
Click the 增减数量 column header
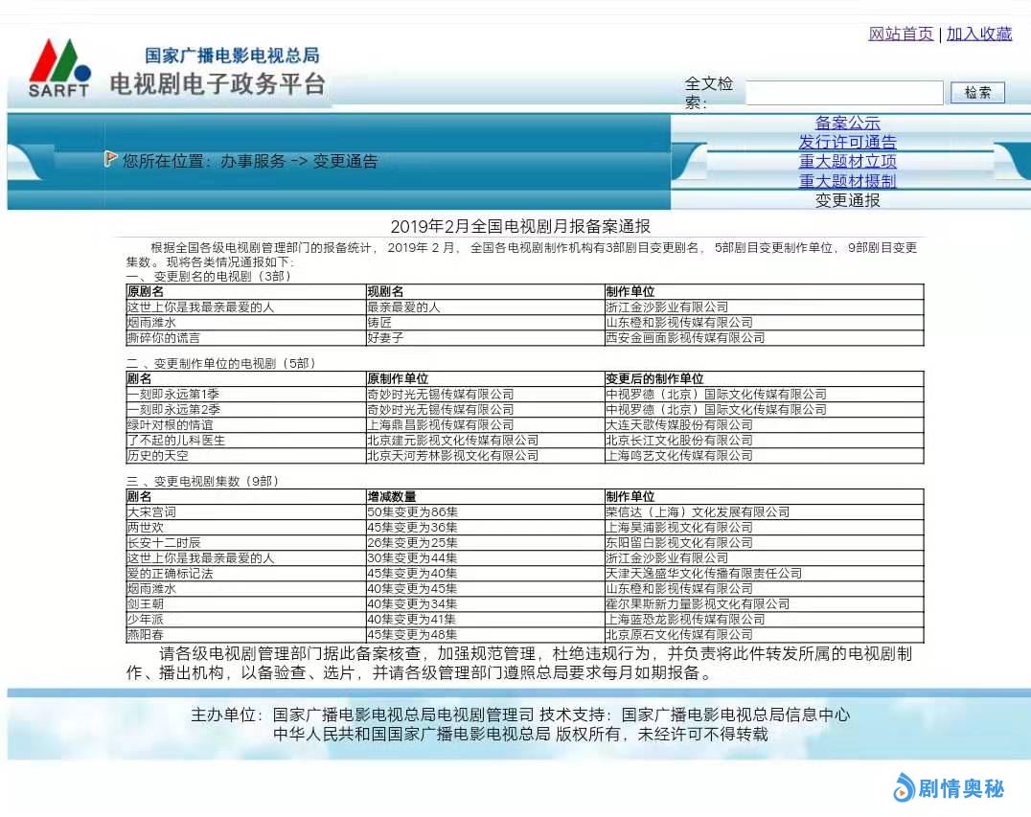click(x=392, y=497)
